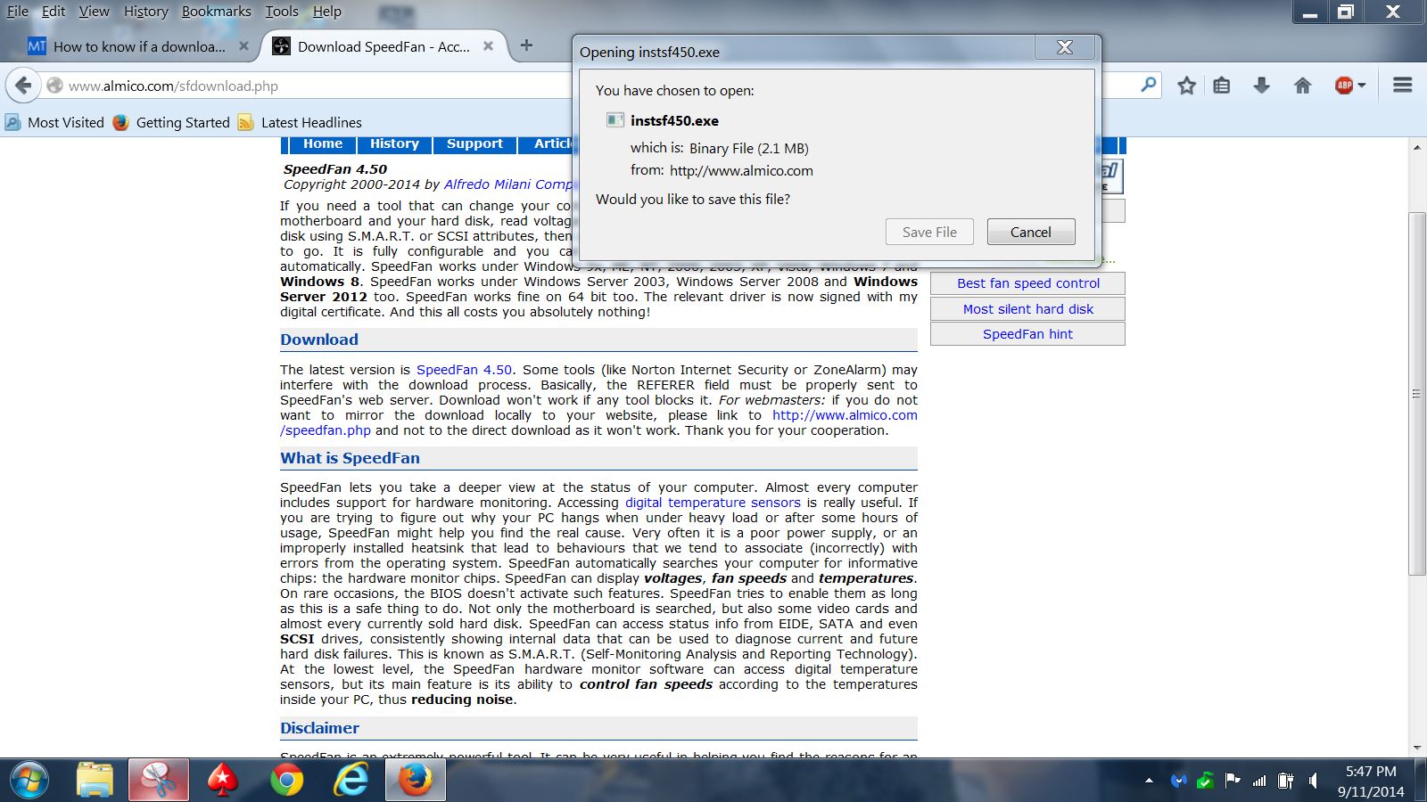Click the Home link in page navigation
Screen dimensions: 1427x802
click(x=323, y=143)
